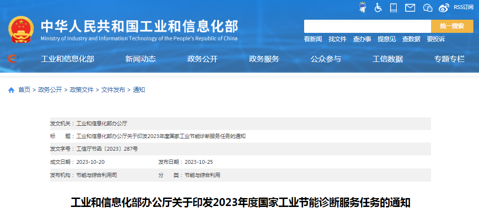
Task: Open the robot assistant icon
Action: click(362, 8)
